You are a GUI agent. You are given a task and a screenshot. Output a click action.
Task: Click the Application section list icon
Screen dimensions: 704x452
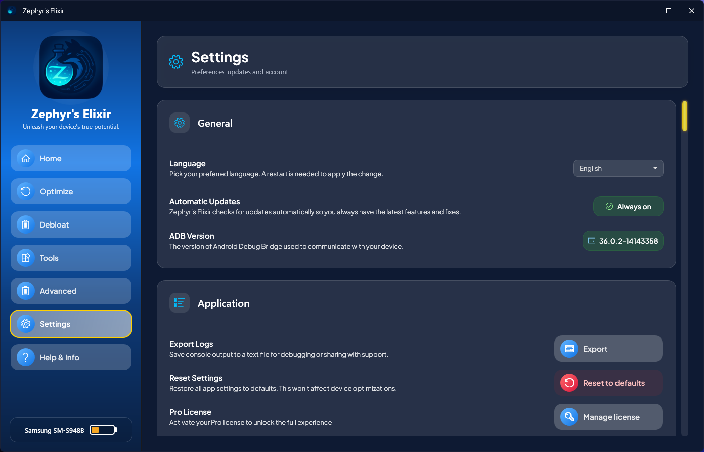180,303
